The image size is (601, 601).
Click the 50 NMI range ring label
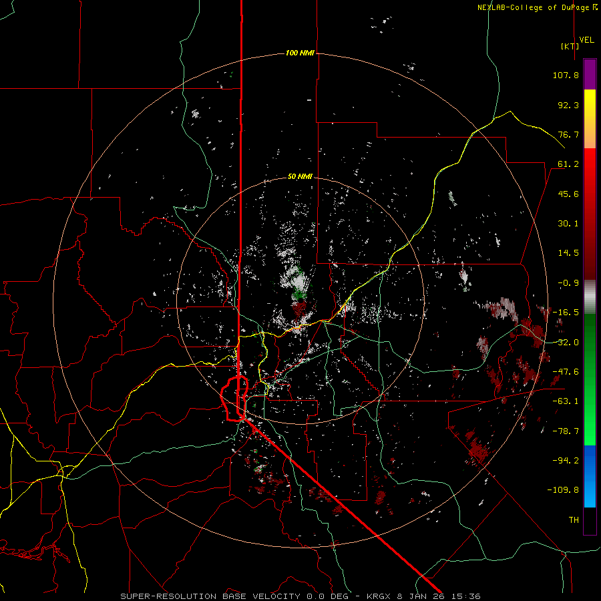[300, 177]
